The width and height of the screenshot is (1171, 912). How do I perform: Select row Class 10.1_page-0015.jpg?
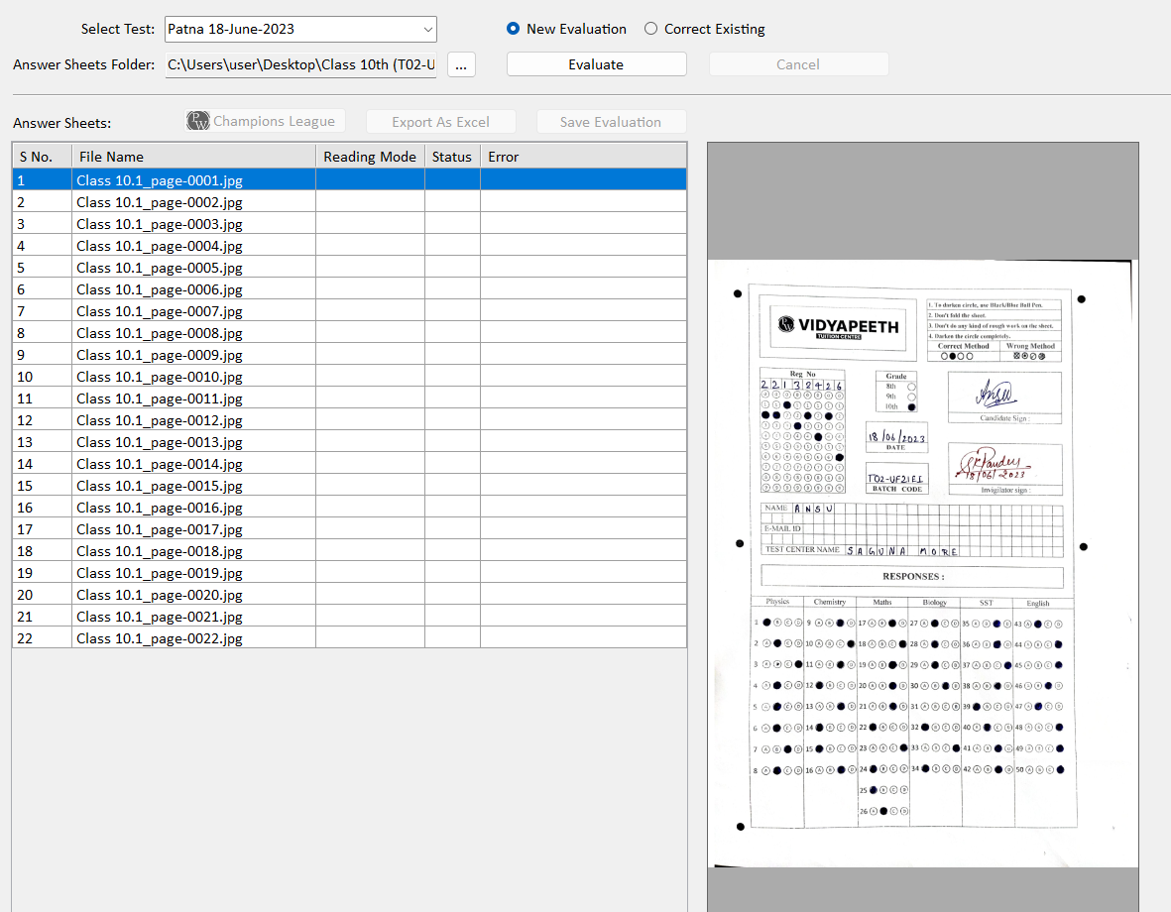(349, 486)
